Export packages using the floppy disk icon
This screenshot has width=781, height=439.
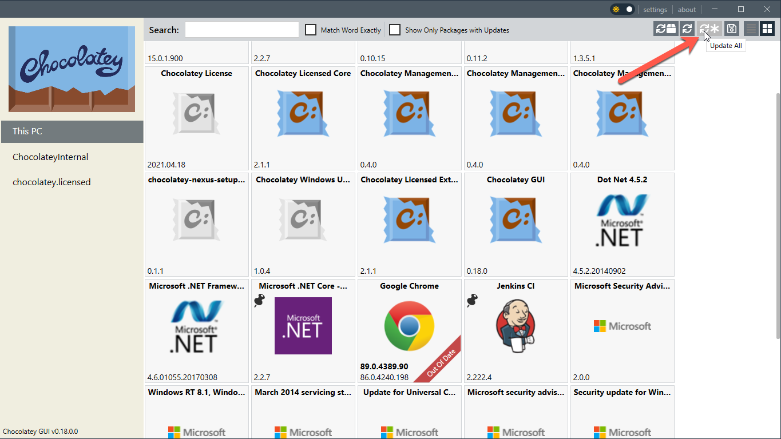pos(731,29)
